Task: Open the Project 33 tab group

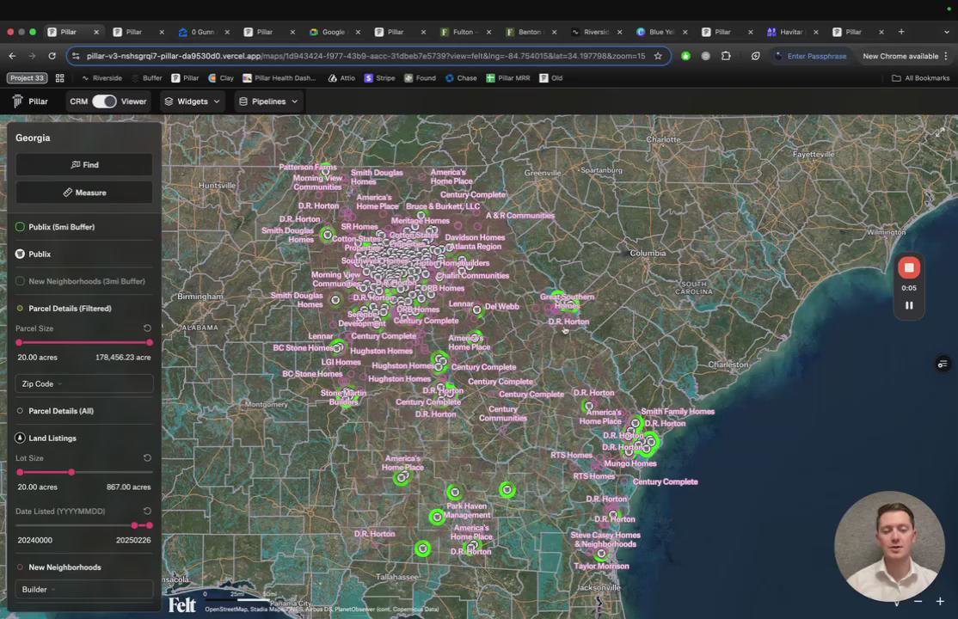Action: pos(27,78)
